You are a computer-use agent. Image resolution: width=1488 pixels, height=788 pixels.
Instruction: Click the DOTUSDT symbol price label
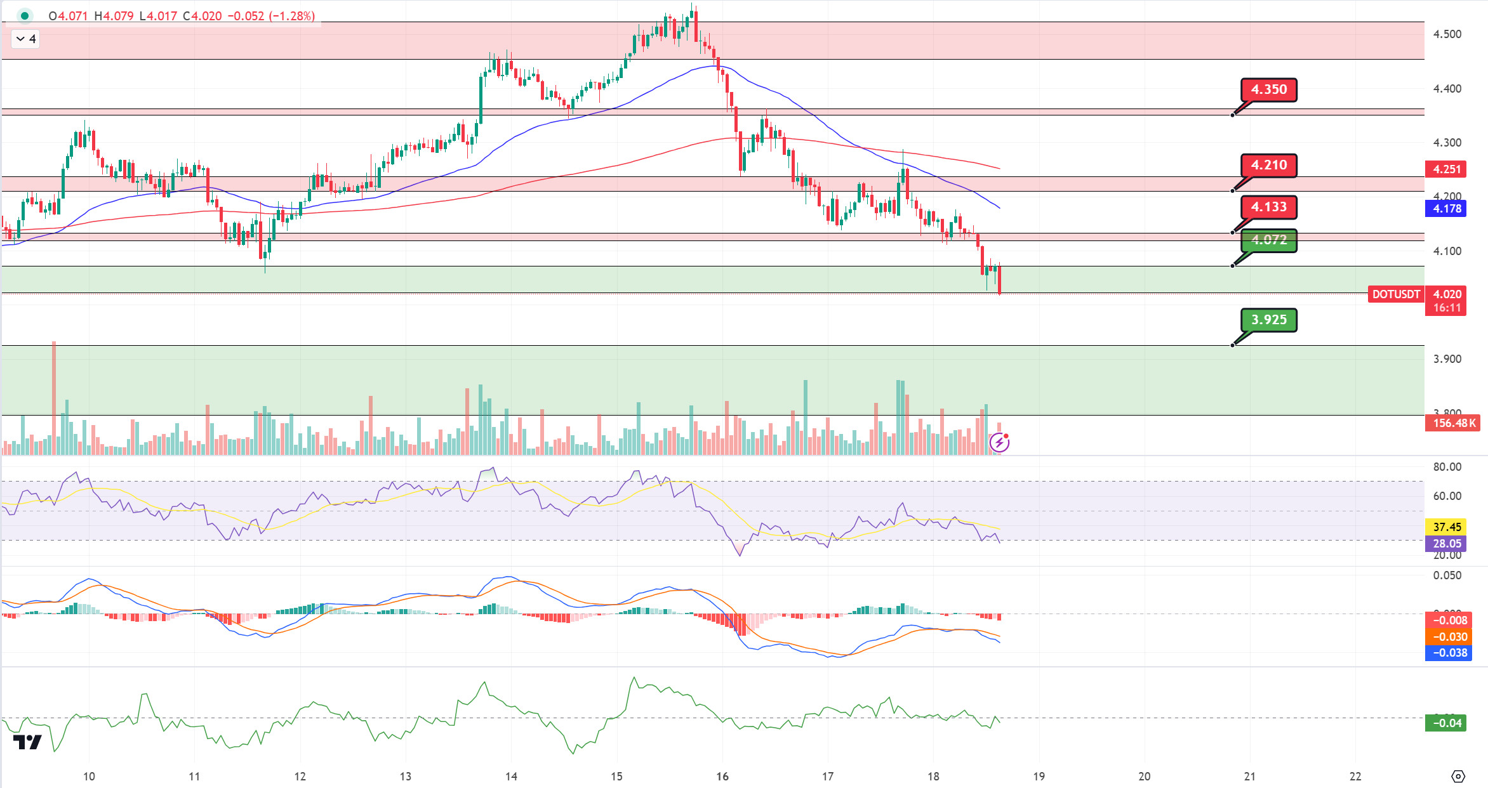(1396, 294)
